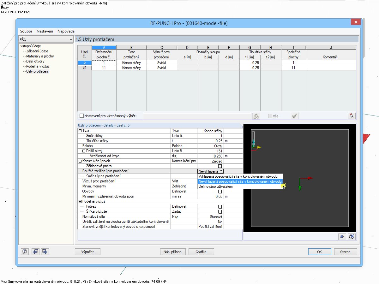The image size is (379, 284).
Task: Select node row number 31 header
Action: coord(84,68)
